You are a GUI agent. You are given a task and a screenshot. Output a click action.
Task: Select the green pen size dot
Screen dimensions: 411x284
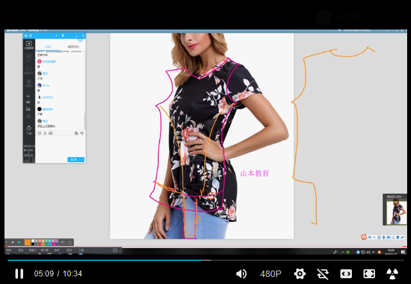19,242
